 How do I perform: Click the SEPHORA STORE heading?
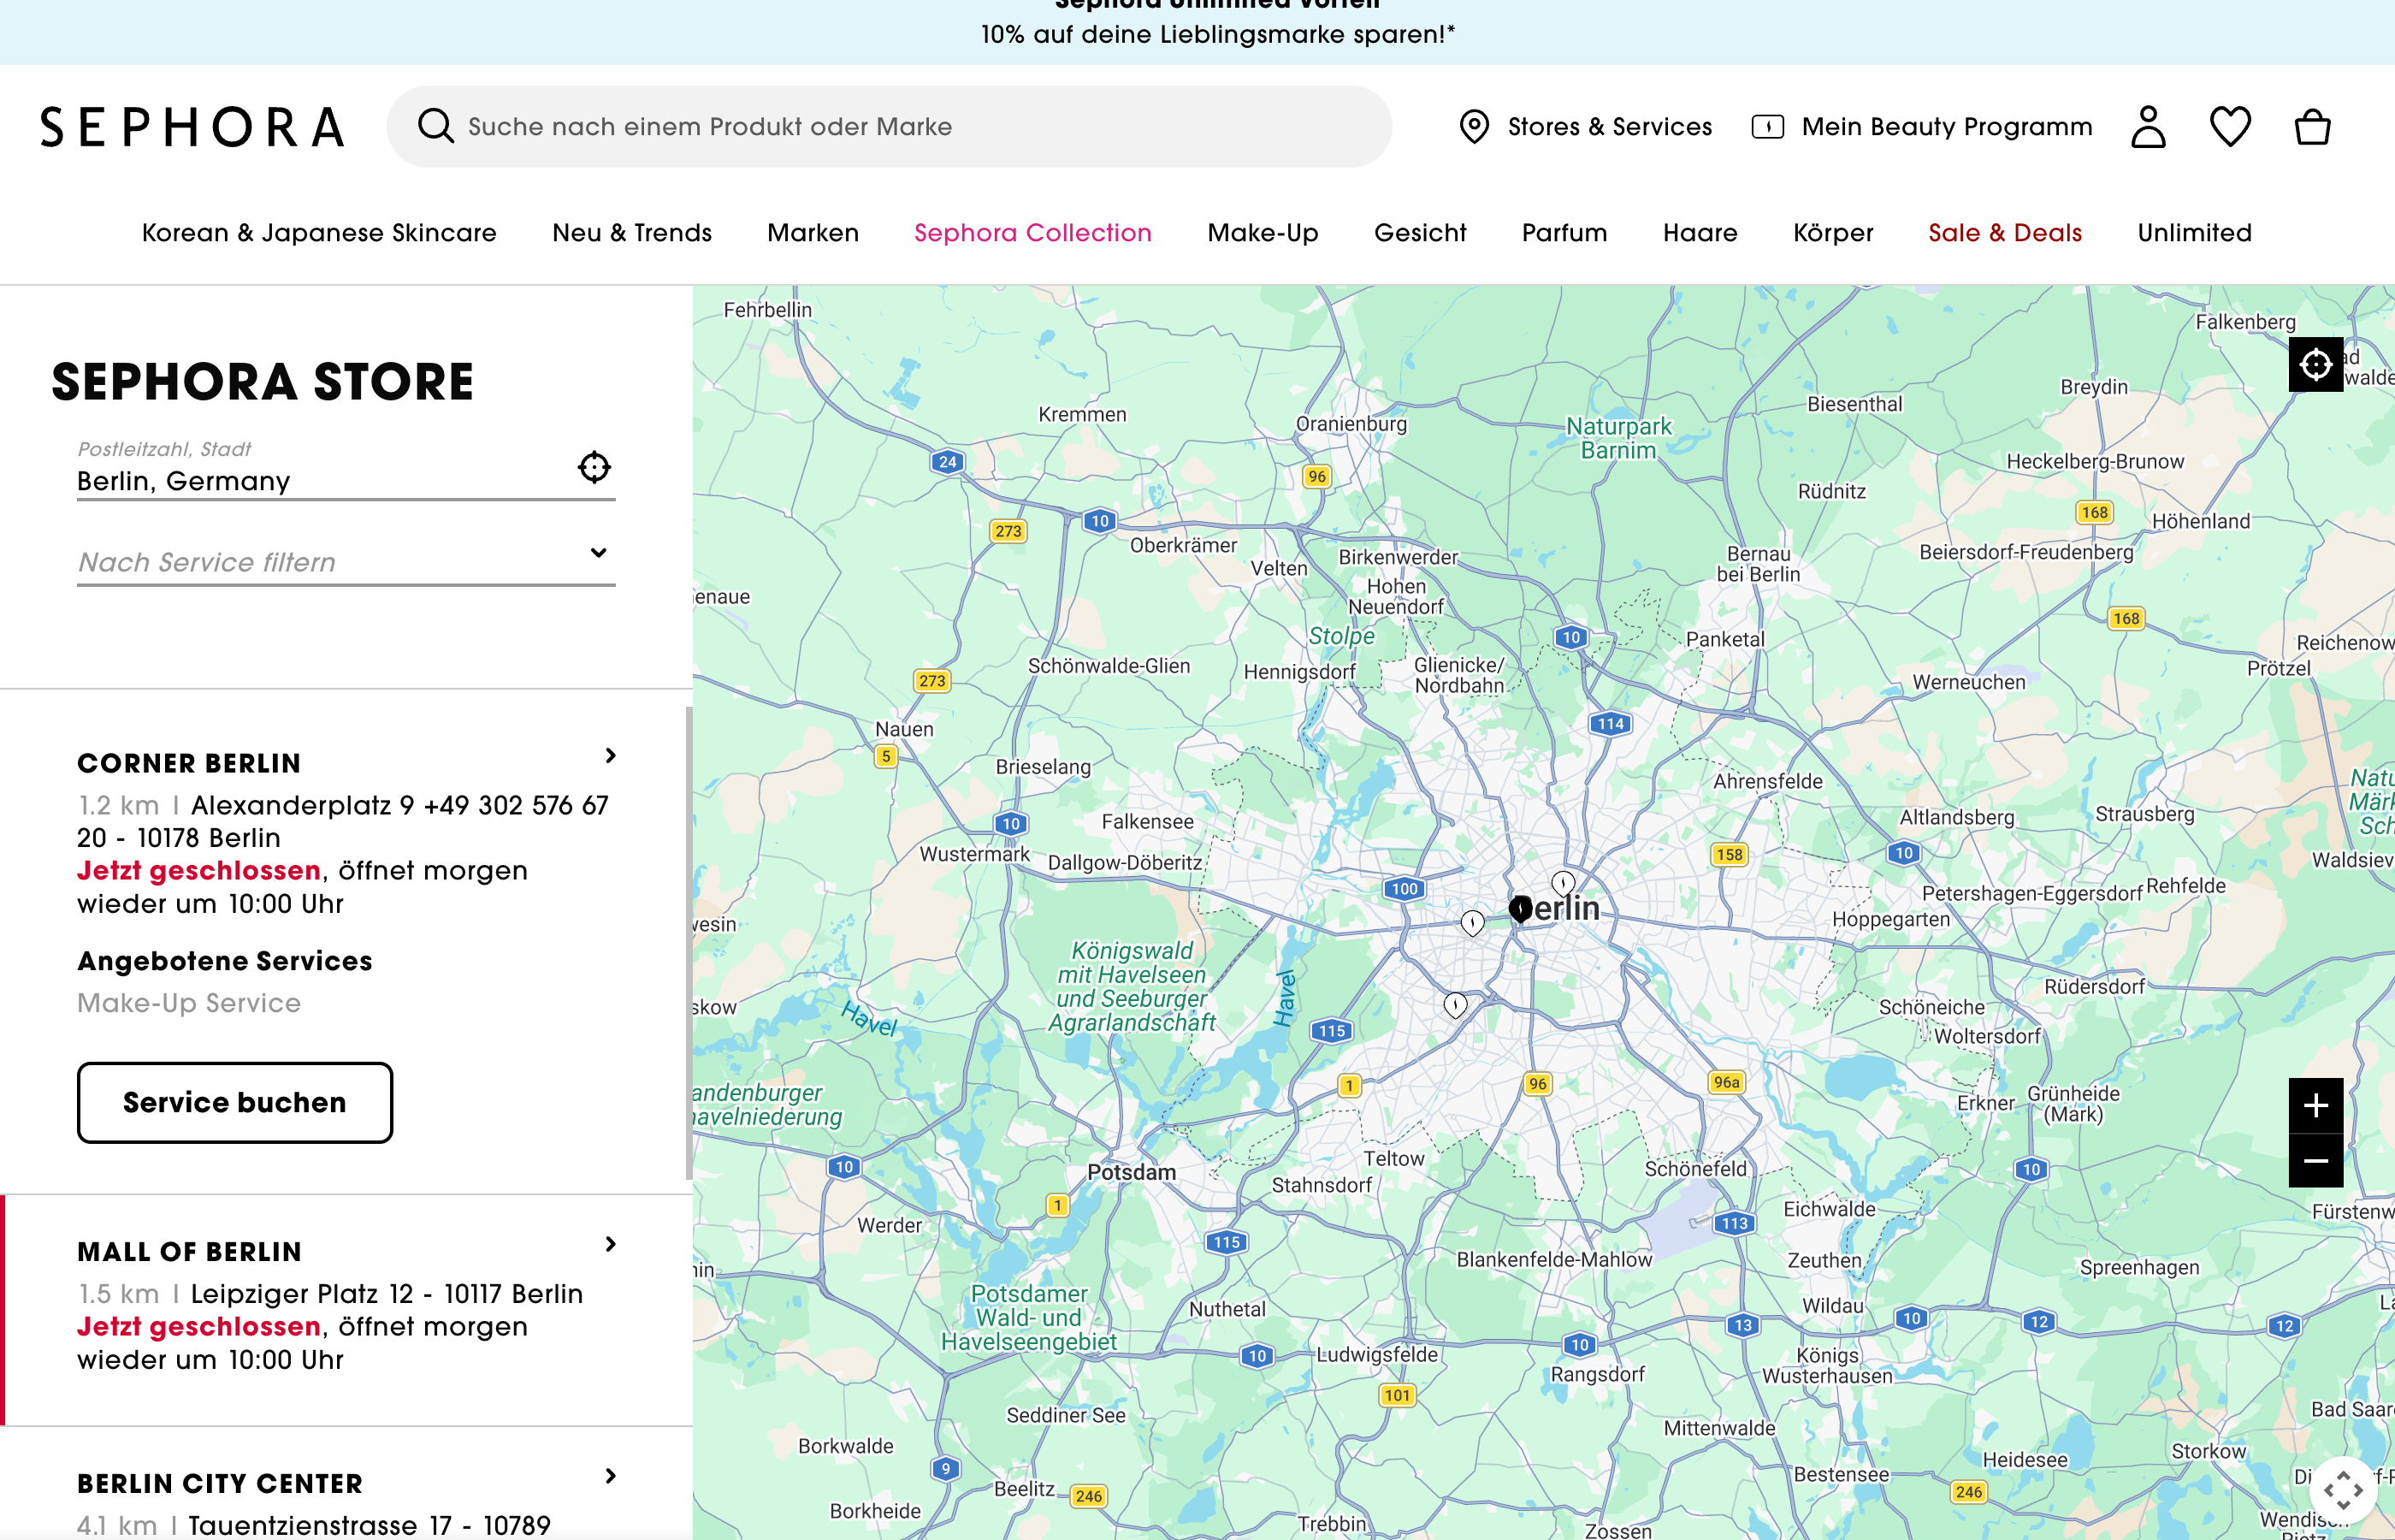263,381
